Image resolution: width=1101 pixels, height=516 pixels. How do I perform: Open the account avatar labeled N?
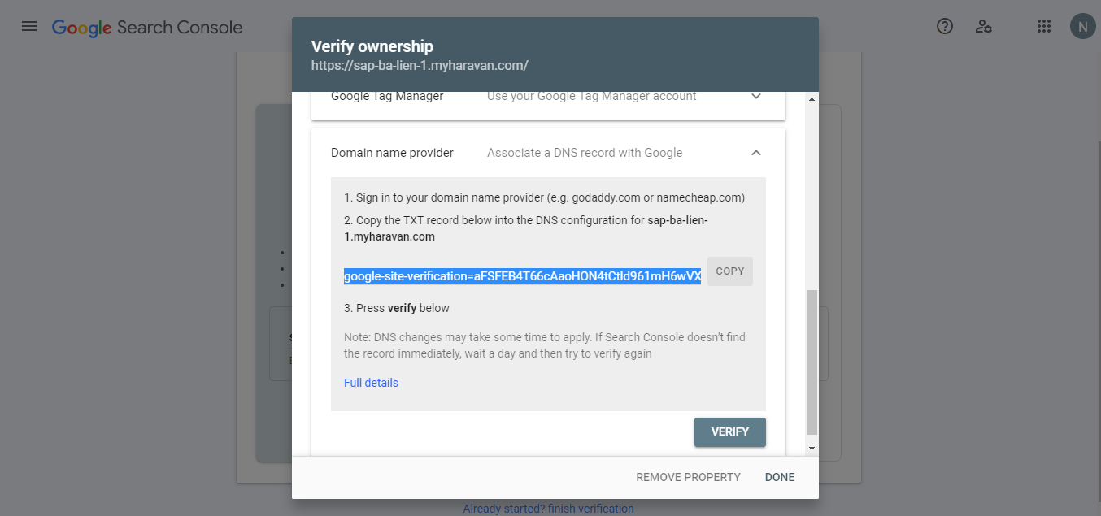click(x=1082, y=27)
